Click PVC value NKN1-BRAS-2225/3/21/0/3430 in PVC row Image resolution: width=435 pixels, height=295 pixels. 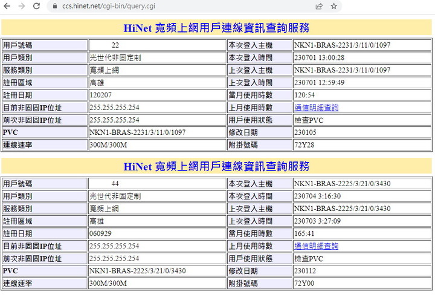(x=138, y=271)
